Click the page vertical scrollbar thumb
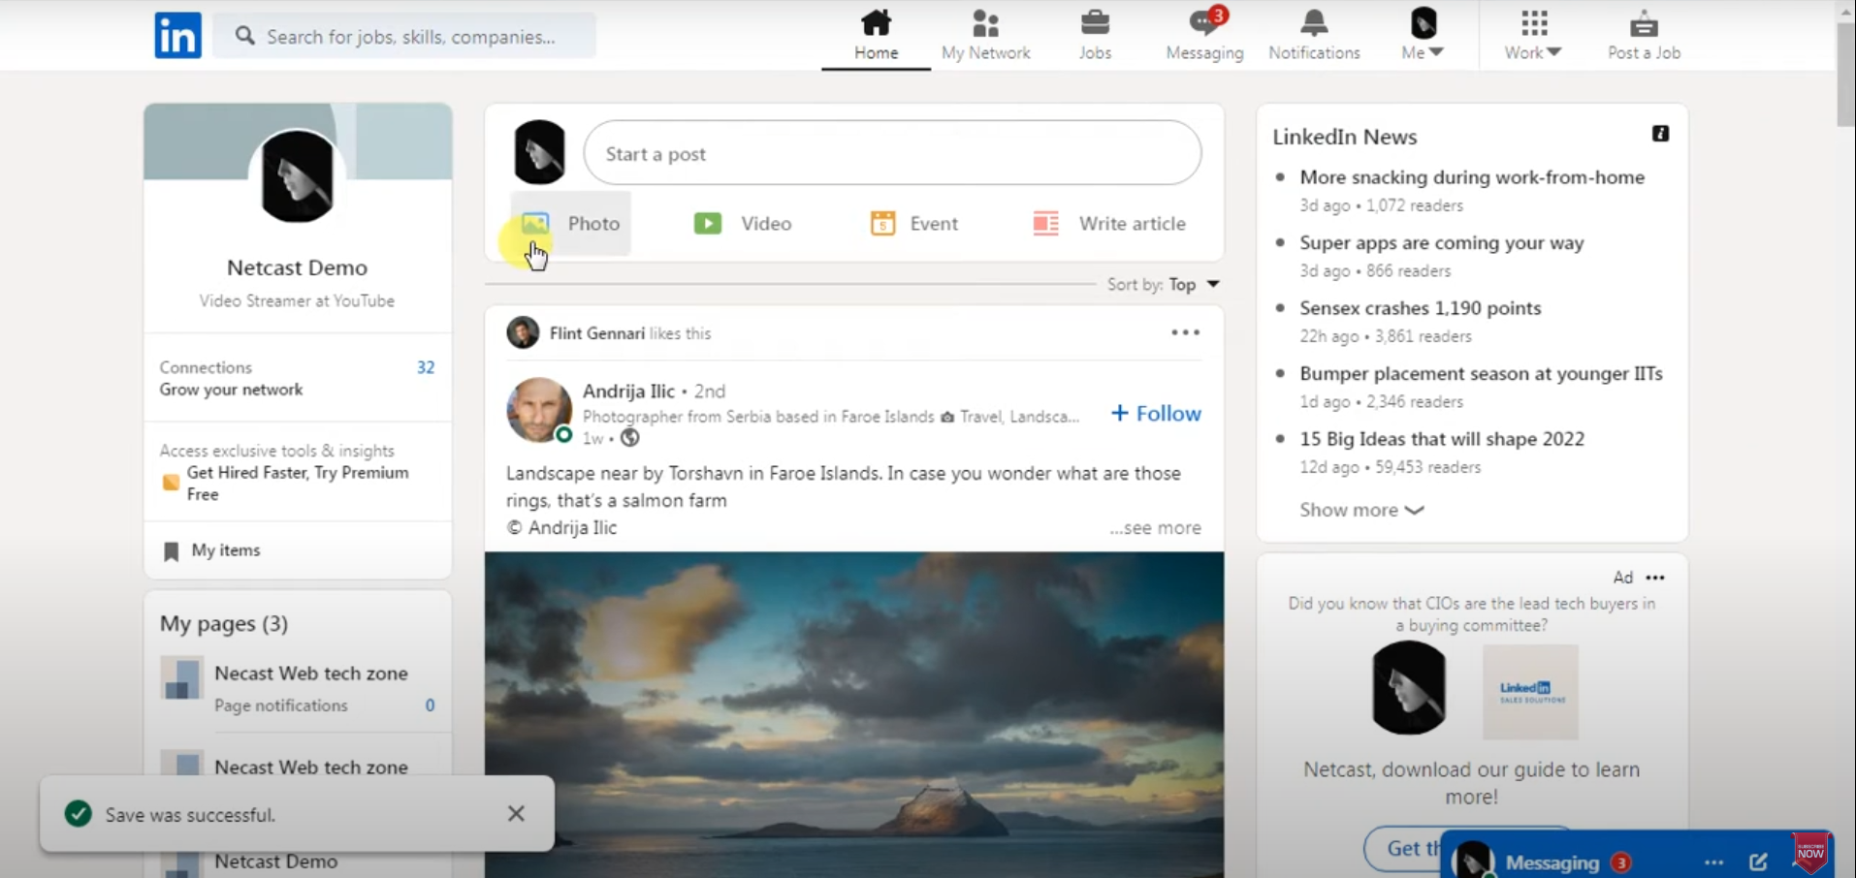 pos(1845,73)
